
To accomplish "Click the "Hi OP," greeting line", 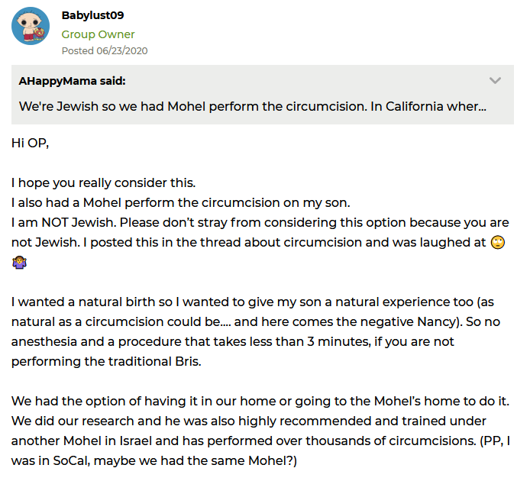I will (31, 143).
